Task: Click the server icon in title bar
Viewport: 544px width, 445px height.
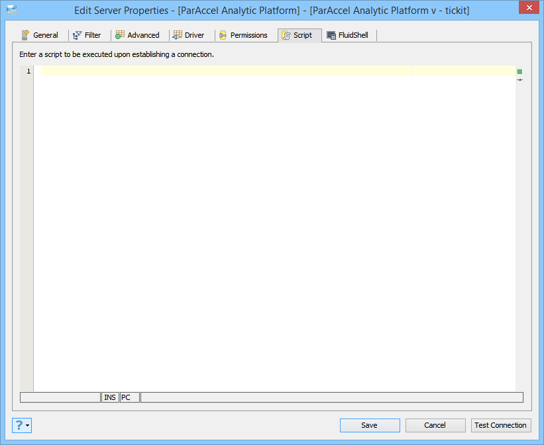Action: 12,10
